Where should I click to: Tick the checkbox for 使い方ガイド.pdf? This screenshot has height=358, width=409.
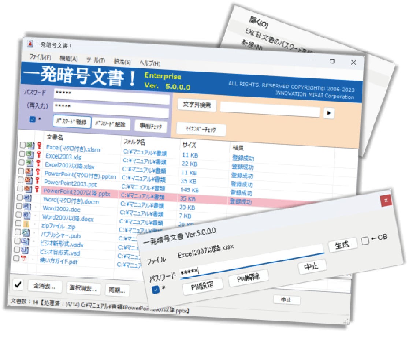click(16, 258)
